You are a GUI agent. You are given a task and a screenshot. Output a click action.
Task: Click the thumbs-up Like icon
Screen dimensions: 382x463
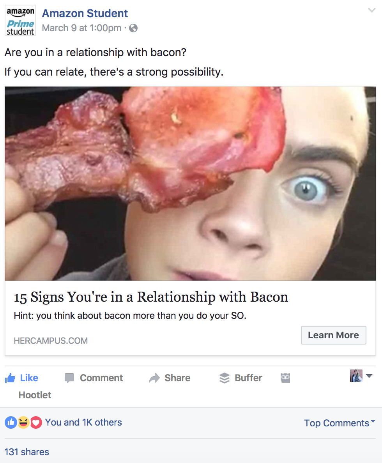click(x=10, y=378)
